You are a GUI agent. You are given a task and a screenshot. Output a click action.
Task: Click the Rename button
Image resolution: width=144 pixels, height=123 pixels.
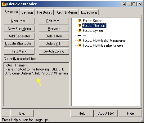click(54, 29)
